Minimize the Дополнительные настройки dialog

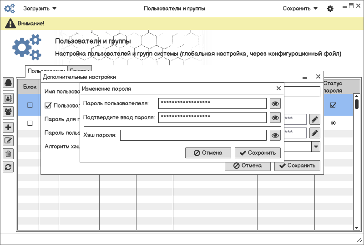(305, 78)
